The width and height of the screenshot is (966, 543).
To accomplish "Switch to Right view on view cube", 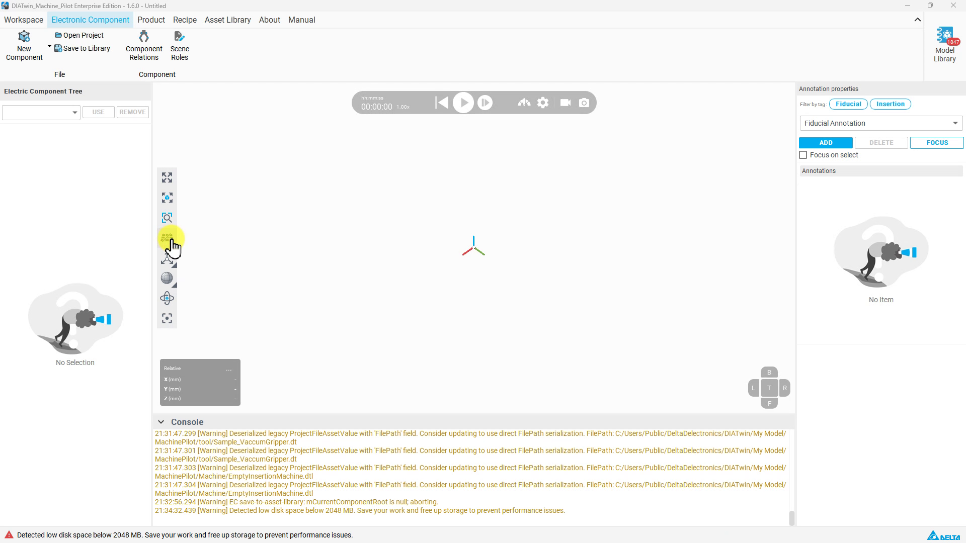I will (x=784, y=388).
